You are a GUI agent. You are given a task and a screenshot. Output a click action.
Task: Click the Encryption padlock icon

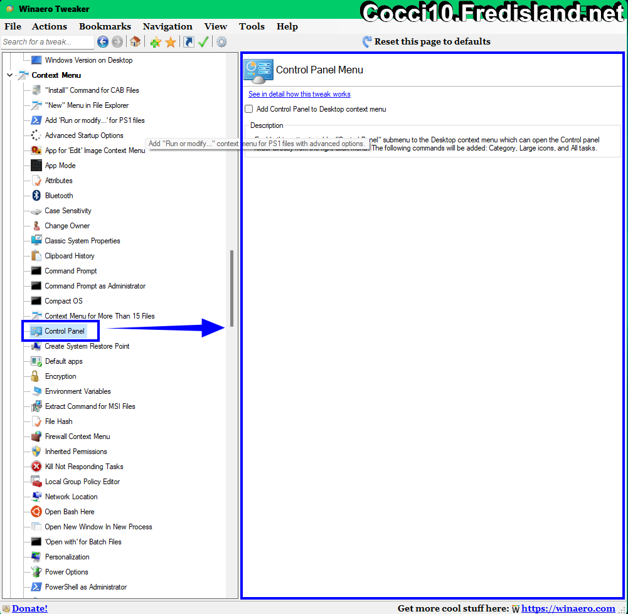tap(35, 376)
